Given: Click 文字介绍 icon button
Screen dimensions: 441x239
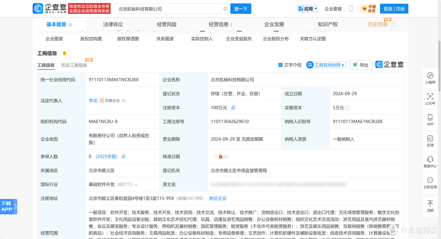Looking at the screenshot, I should (x=290, y=65).
